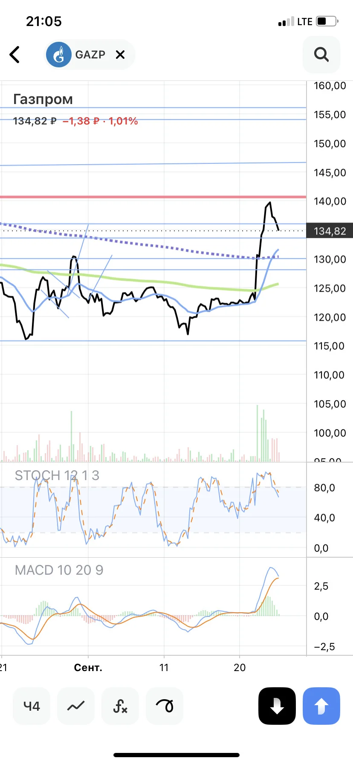The width and height of the screenshot is (353, 764).
Task: Tap the 20 date axis label
Action: pyautogui.click(x=240, y=668)
